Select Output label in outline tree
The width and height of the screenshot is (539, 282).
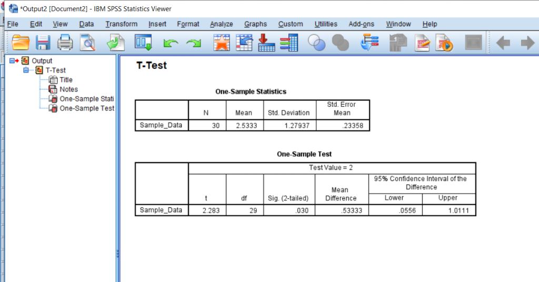click(x=42, y=61)
